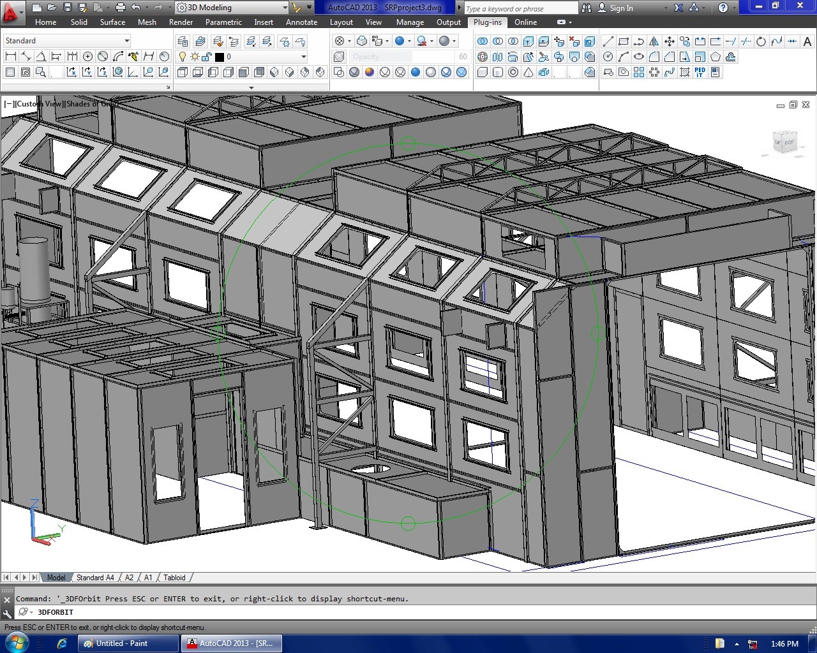
Task: Toggle the layer lock padlock icon
Action: [x=207, y=57]
